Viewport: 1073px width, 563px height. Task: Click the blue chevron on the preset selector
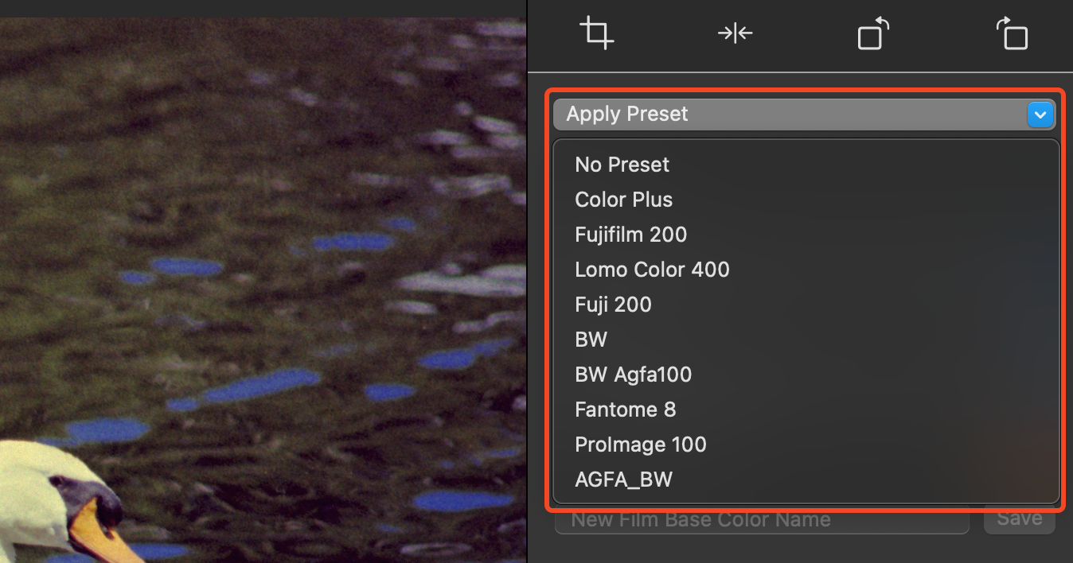click(1040, 114)
